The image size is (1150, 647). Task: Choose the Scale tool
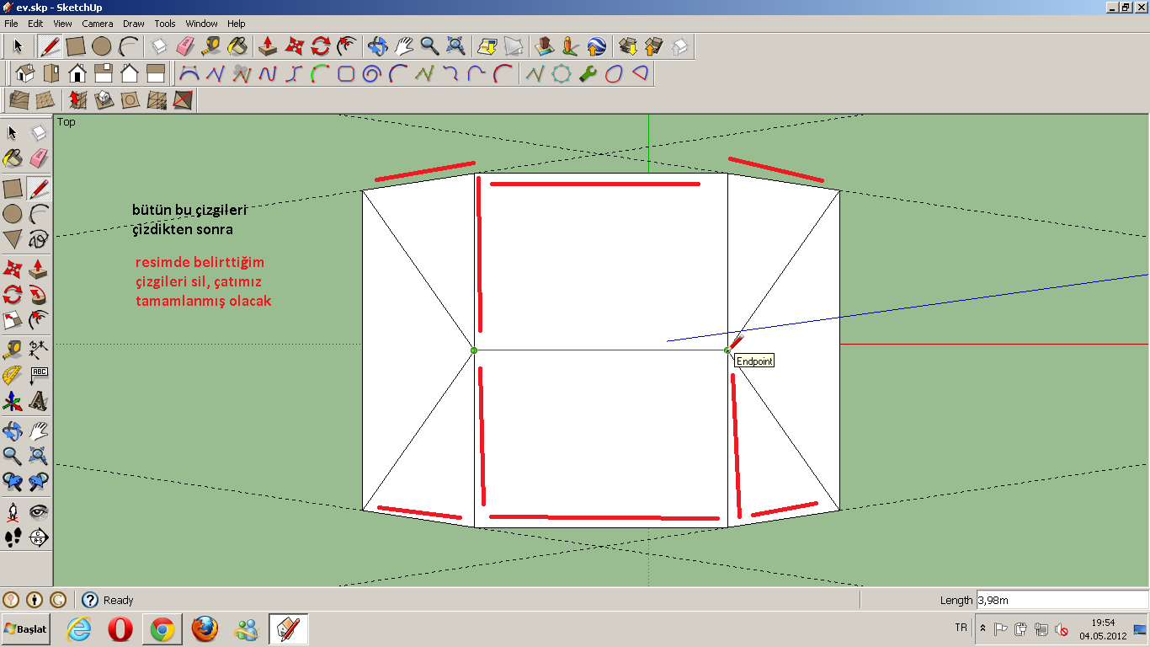[x=13, y=321]
